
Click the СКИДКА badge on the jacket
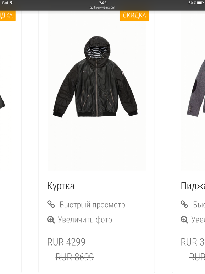pyautogui.click(x=134, y=16)
